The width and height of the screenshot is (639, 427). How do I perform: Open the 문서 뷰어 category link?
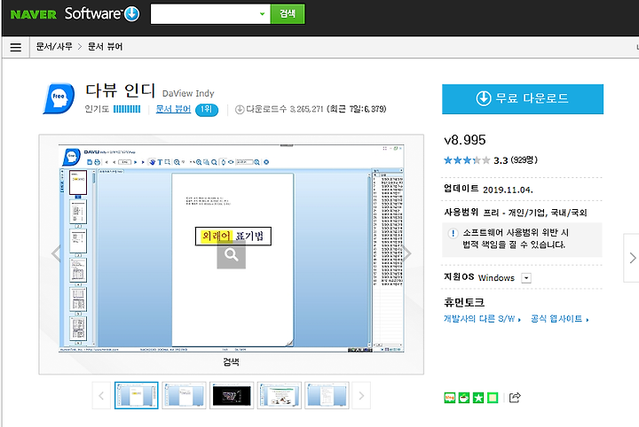[x=173, y=109]
